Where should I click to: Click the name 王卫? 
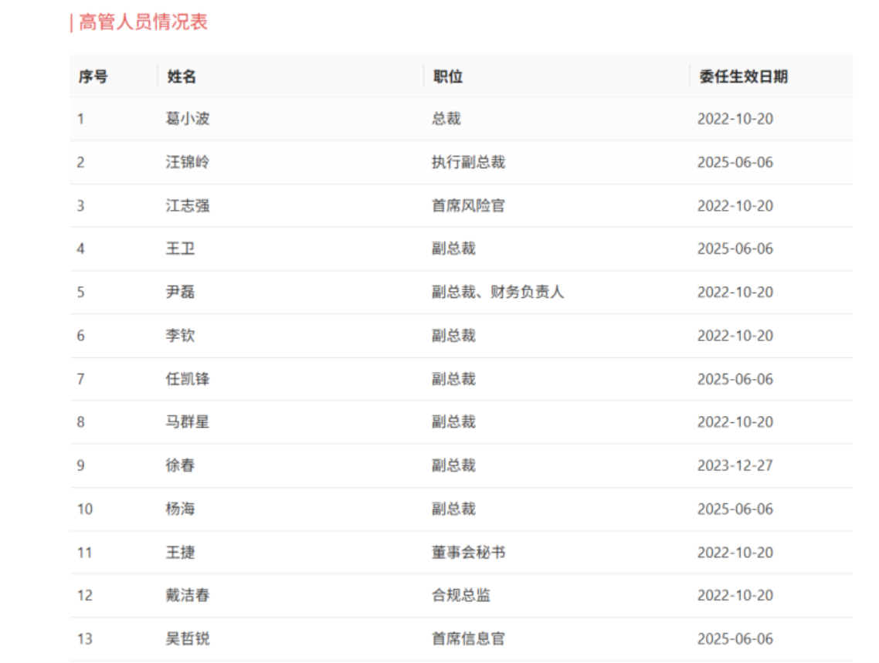pyautogui.click(x=181, y=249)
